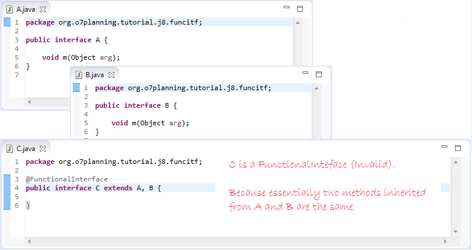
Task: Click the blue change marker in C.java gutter
Action: click(7, 192)
